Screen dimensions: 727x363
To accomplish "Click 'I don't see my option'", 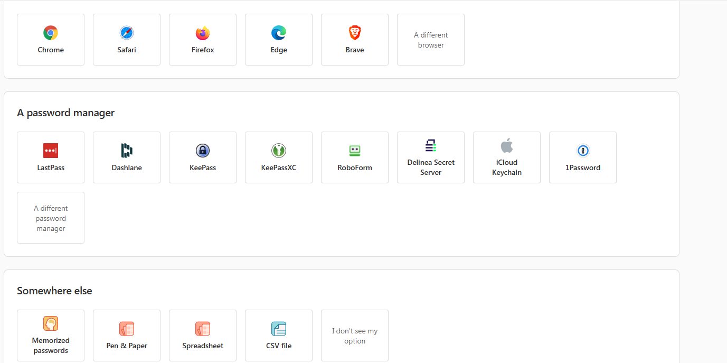I will 355,336.
